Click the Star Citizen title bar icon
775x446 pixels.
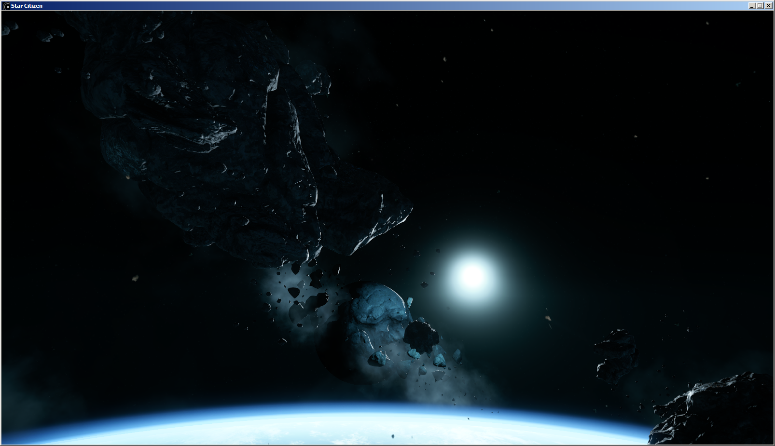(7, 6)
